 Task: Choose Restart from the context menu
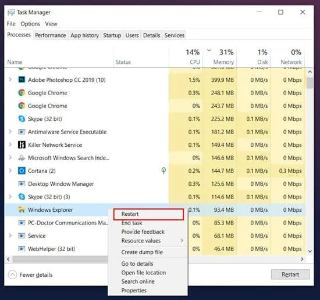148,214
